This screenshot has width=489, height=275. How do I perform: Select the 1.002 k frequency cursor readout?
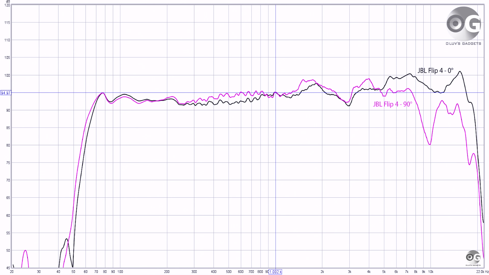tap(275, 272)
